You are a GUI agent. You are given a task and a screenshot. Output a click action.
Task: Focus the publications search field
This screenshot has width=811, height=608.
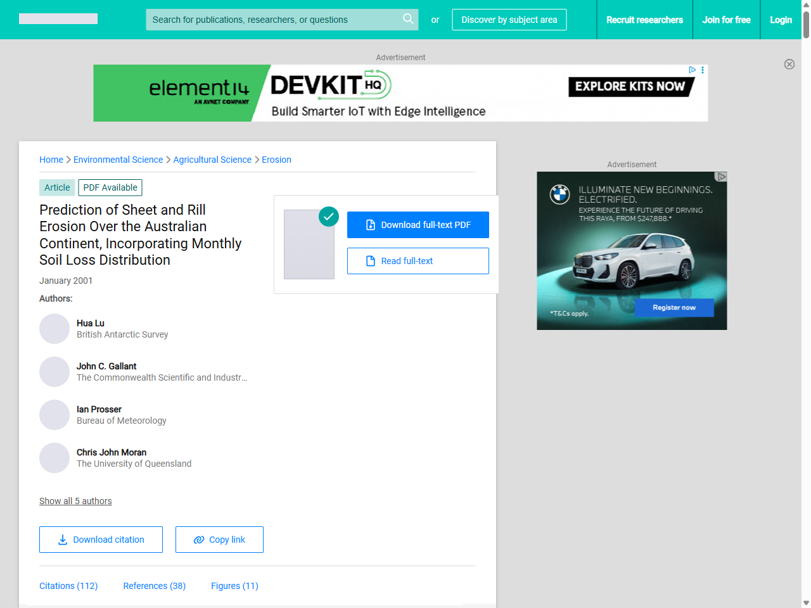point(274,20)
